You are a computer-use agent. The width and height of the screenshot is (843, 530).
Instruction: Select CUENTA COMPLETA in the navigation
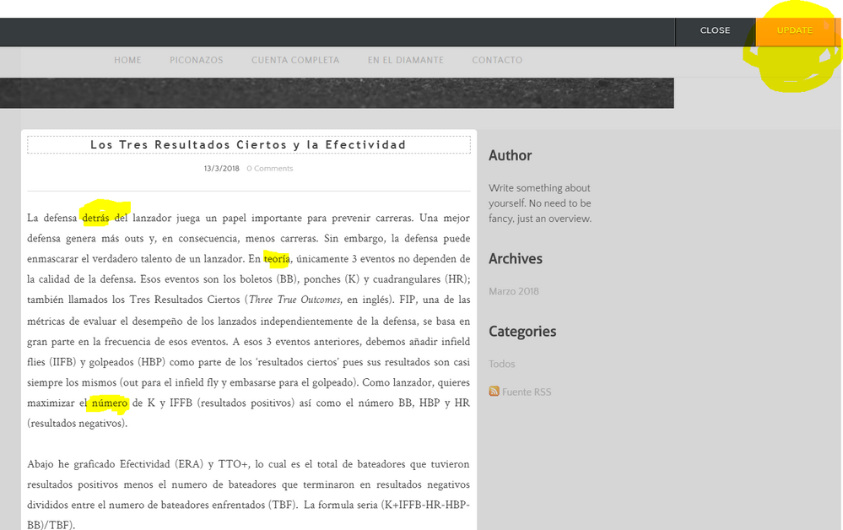(295, 60)
